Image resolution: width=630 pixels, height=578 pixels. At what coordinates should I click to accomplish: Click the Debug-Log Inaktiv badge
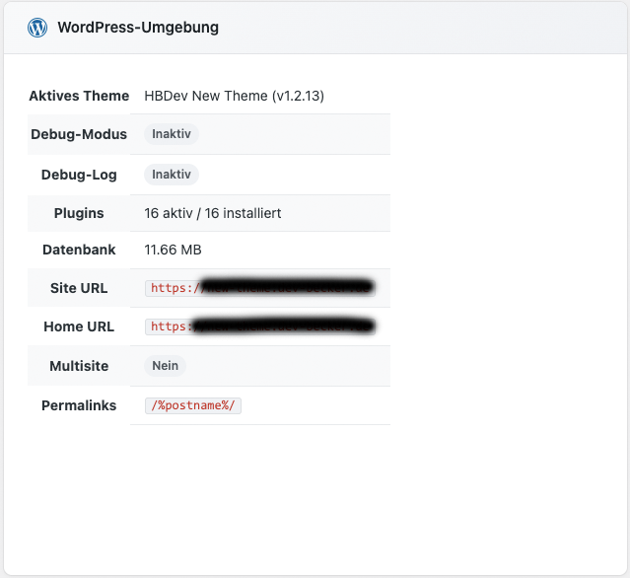172,175
